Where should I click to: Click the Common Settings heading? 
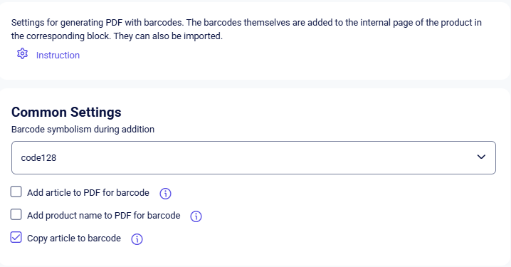pyautogui.click(x=66, y=112)
